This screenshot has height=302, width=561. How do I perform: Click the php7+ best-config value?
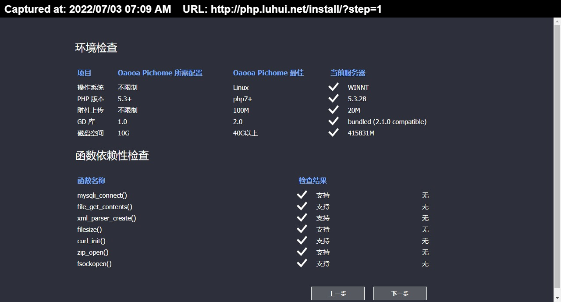click(x=243, y=99)
